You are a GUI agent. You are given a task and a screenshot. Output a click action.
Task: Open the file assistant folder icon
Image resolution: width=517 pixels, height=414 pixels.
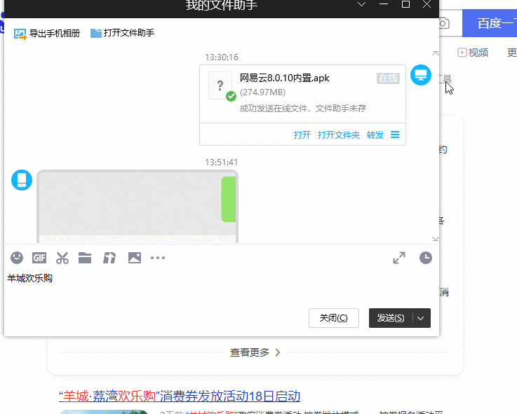[96, 33]
